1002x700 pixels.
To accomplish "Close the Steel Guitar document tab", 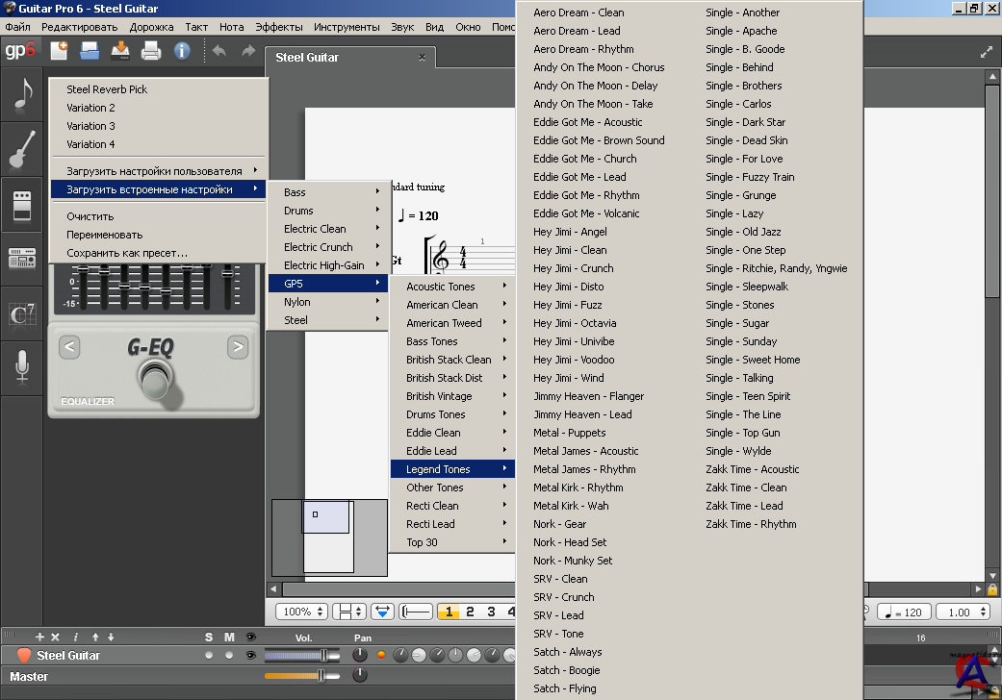I will (x=422, y=58).
